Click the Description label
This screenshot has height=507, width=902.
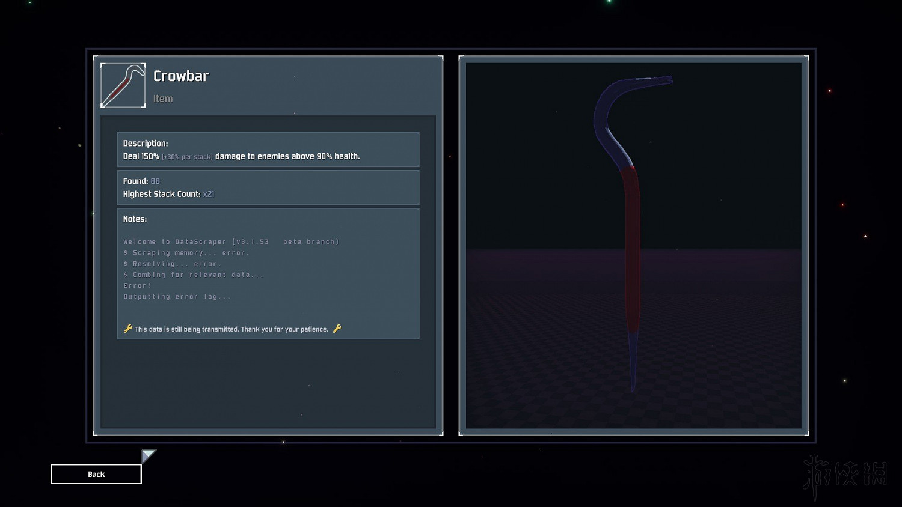146,143
